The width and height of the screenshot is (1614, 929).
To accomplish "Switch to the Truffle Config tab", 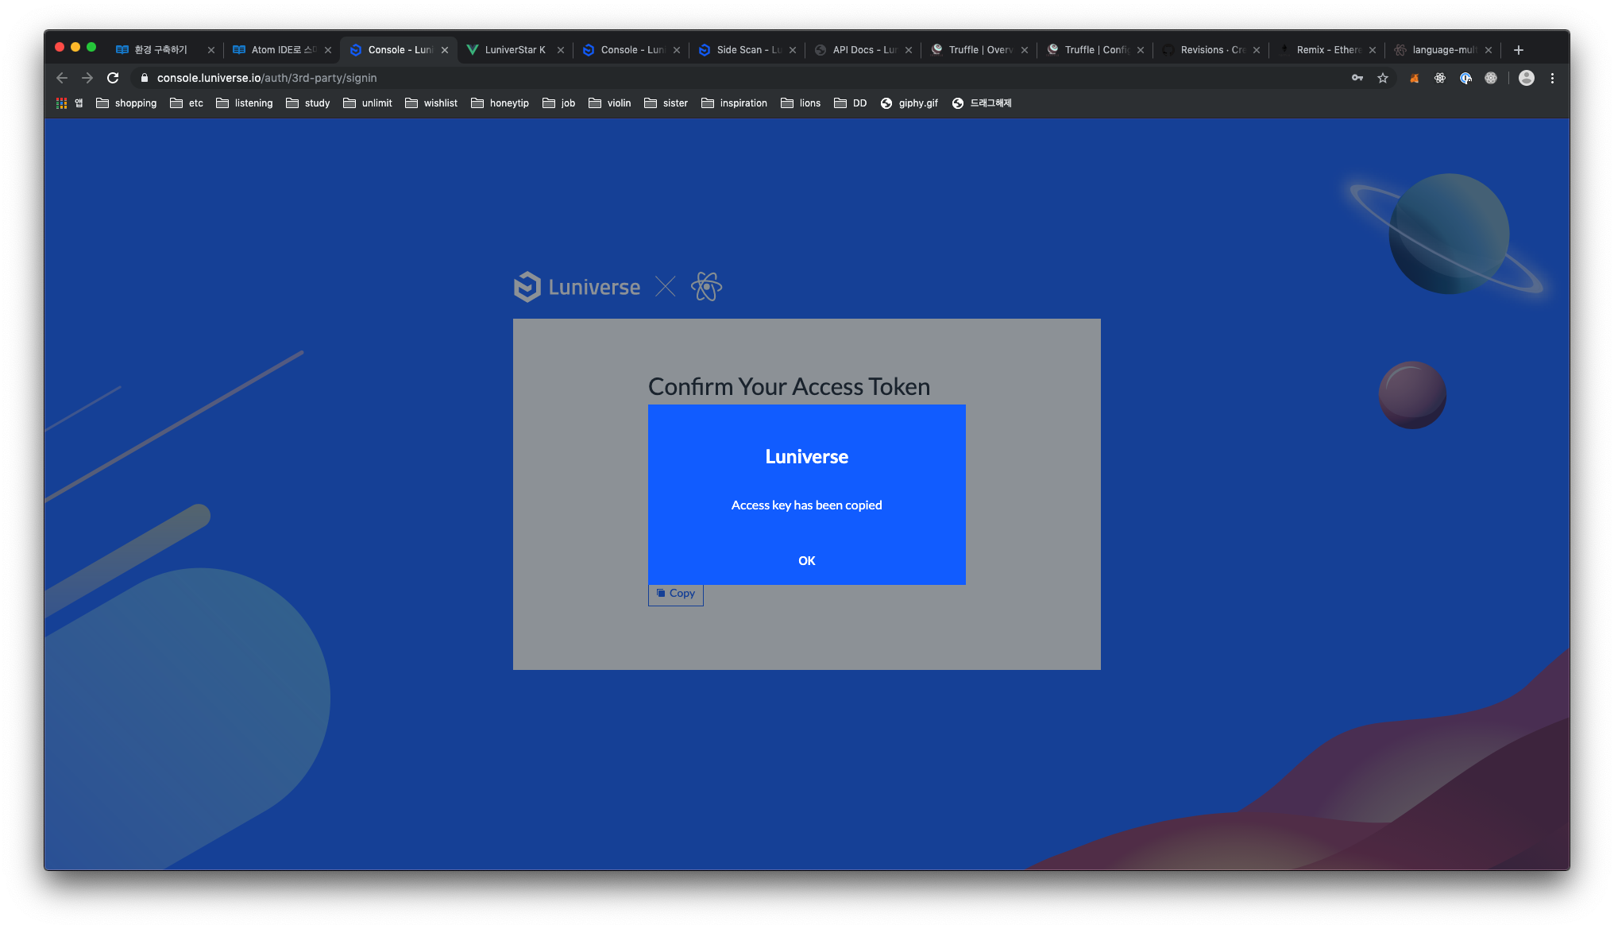I will point(1096,50).
